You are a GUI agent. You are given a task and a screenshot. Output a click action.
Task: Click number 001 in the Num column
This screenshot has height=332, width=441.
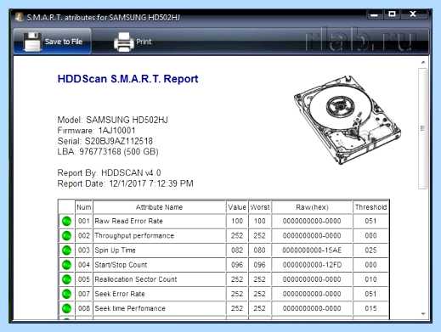pyautogui.click(x=84, y=221)
